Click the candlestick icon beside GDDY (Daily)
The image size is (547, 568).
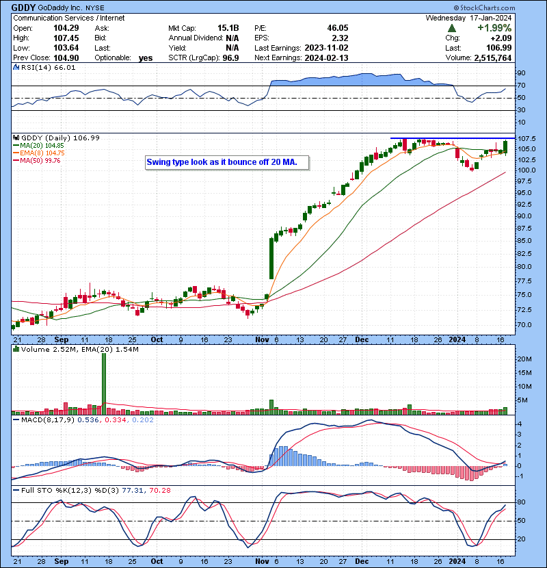tap(16, 138)
